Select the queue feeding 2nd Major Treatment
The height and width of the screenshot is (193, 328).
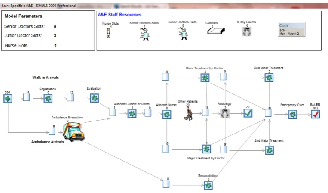[x=223, y=149]
